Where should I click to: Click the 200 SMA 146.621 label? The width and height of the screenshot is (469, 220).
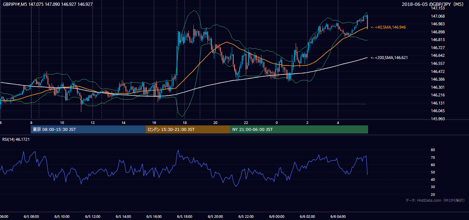pyautogui.click(x=389, y=58)
